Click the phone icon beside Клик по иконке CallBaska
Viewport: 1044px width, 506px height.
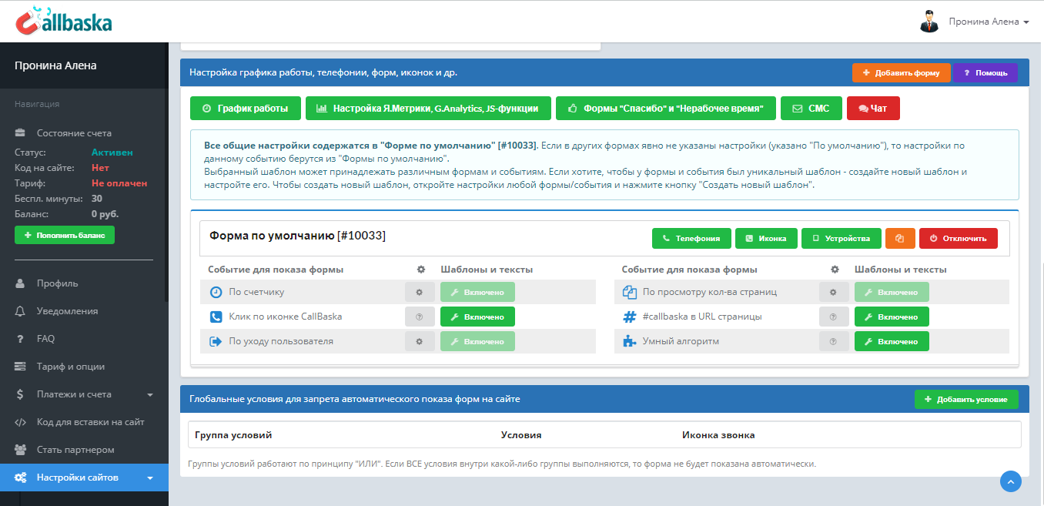click(x=216, y=317)
